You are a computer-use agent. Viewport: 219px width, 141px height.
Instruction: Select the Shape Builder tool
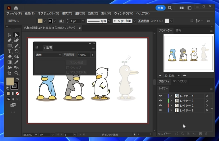(16, 57)
